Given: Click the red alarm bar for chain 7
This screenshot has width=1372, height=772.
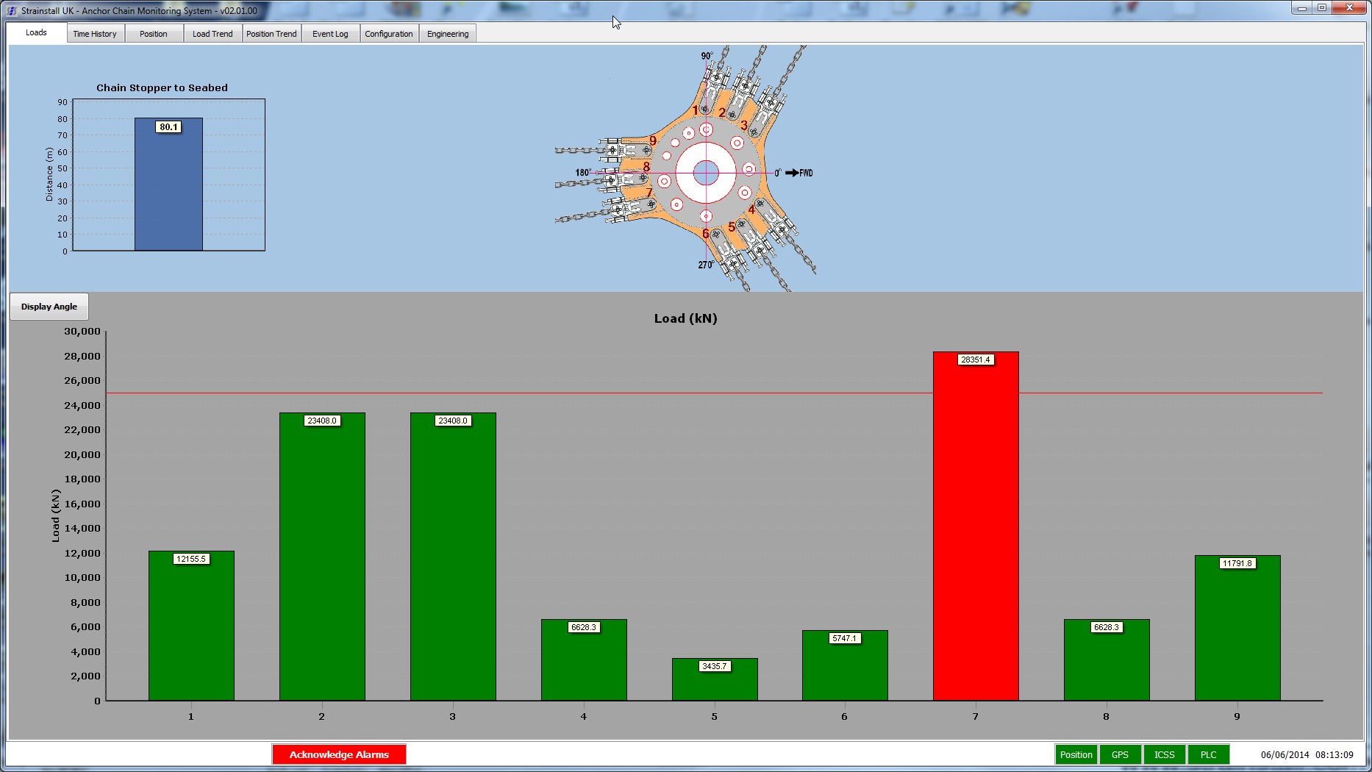Looking at the screenshot, I should [976, 529].
